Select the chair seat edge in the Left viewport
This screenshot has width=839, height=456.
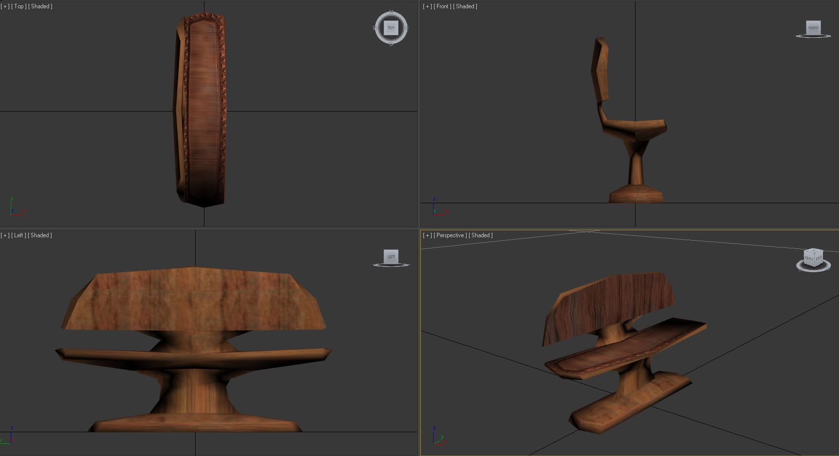click(193, 358)
